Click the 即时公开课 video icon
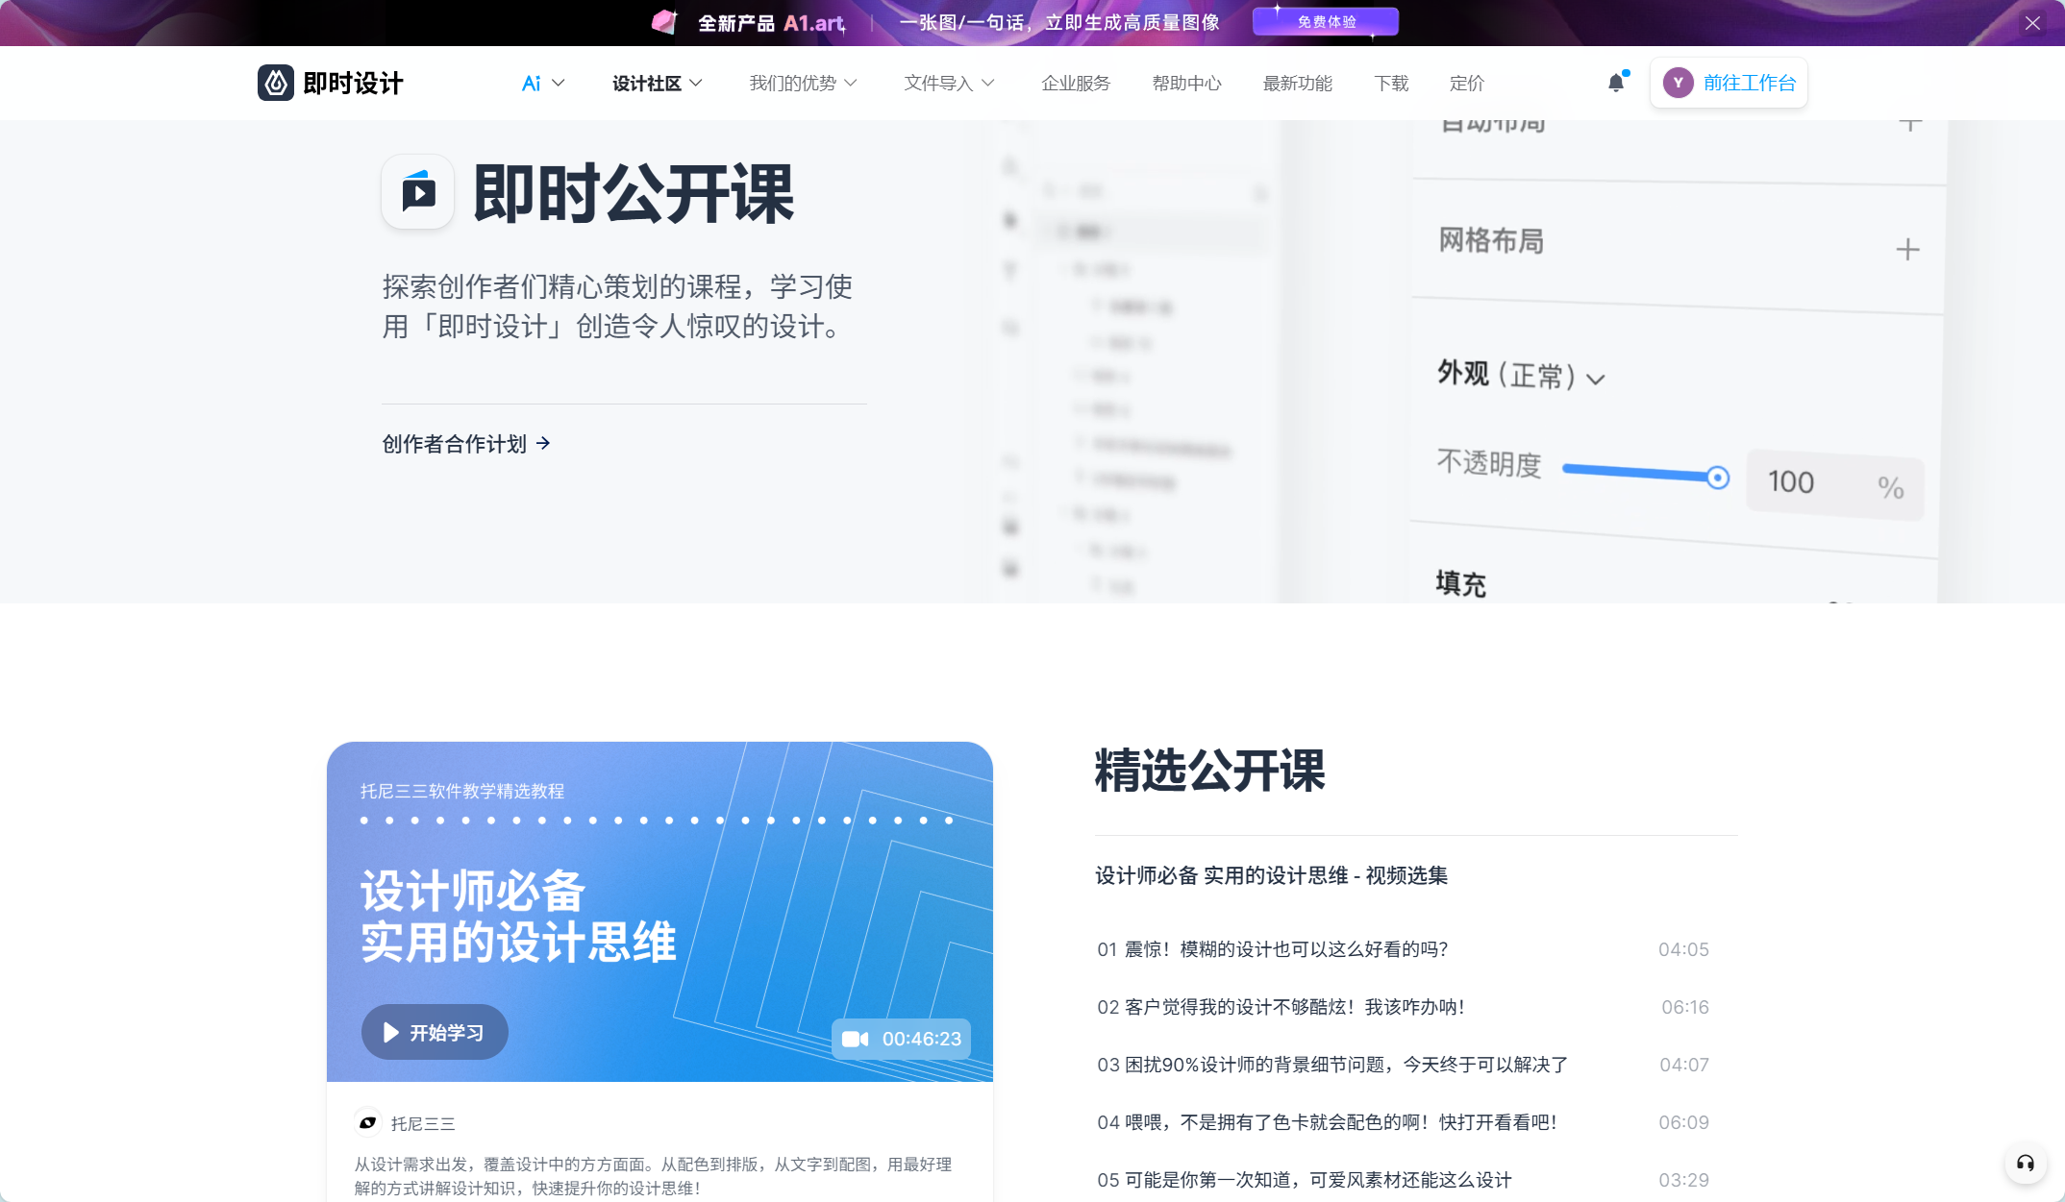The height and width of the screenshot is (1202, 2065). click(418, 192)
